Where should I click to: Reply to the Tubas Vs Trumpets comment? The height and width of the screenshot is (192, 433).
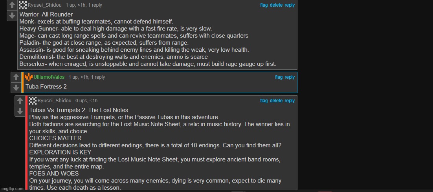(x=290, y=101)
